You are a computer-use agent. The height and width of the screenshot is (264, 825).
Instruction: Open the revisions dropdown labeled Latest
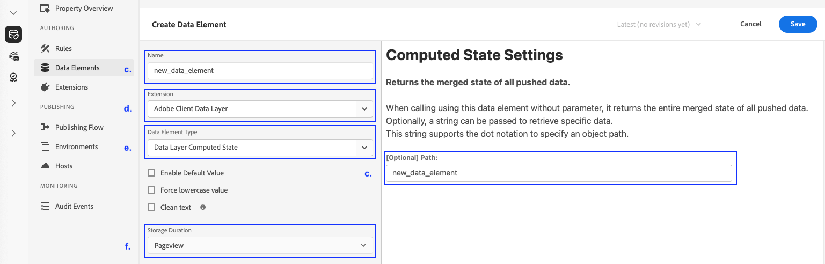[659, 24]
